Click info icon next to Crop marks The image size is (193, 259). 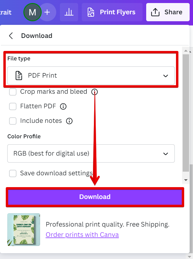pyautogui.click(x=95, y=92)
